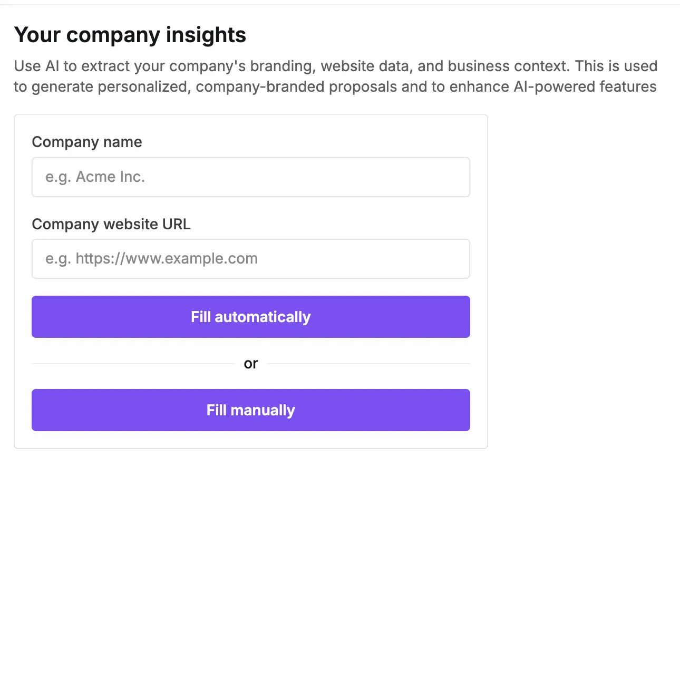Click the word "manually" on the lower button
This screenshot has width=680, height=681.
click(263, 410)
